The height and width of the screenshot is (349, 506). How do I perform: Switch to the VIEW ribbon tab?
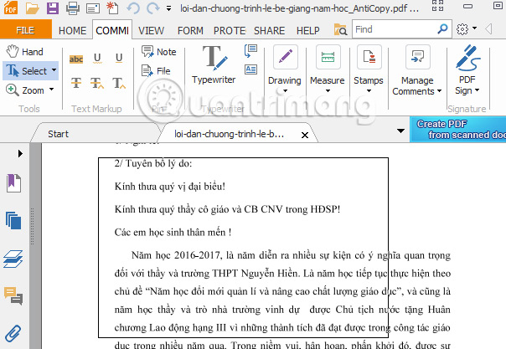point(151,30)
